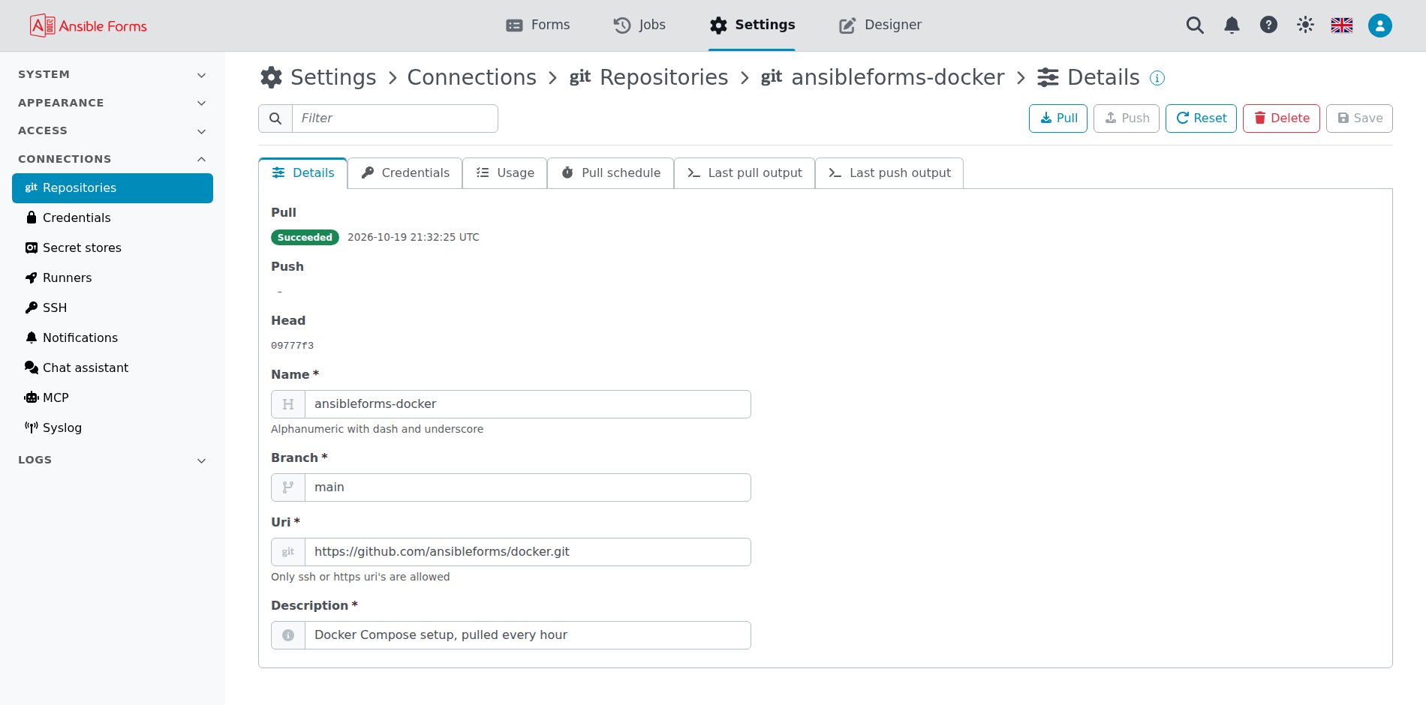The height and width of the screenshot is (705, 1426).
Task: Open the notifications bell icon
Action: (1232, 25)
